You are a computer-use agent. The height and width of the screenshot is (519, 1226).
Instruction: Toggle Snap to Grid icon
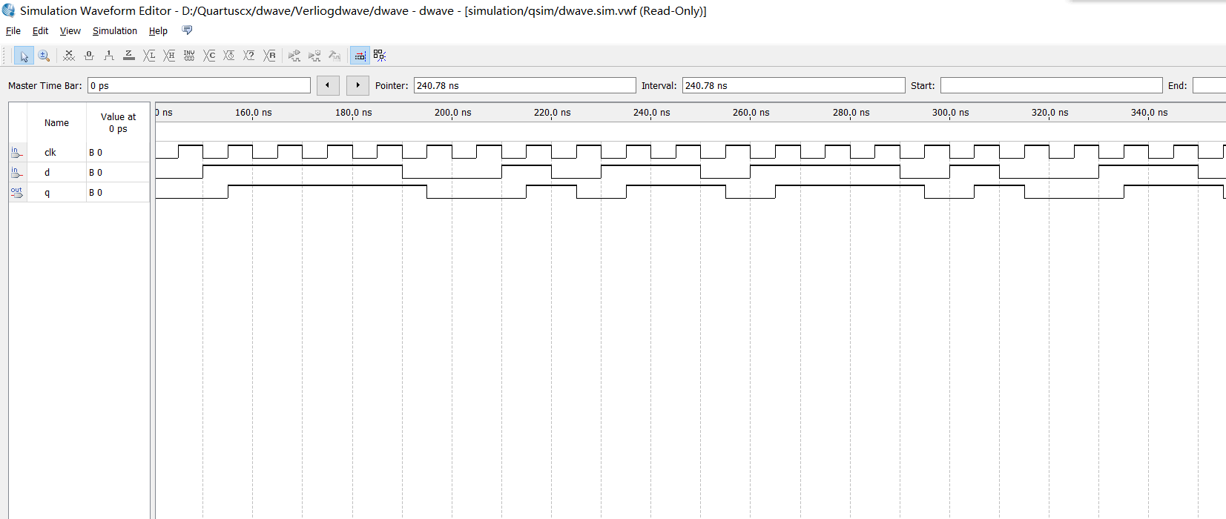coord(380,56)
